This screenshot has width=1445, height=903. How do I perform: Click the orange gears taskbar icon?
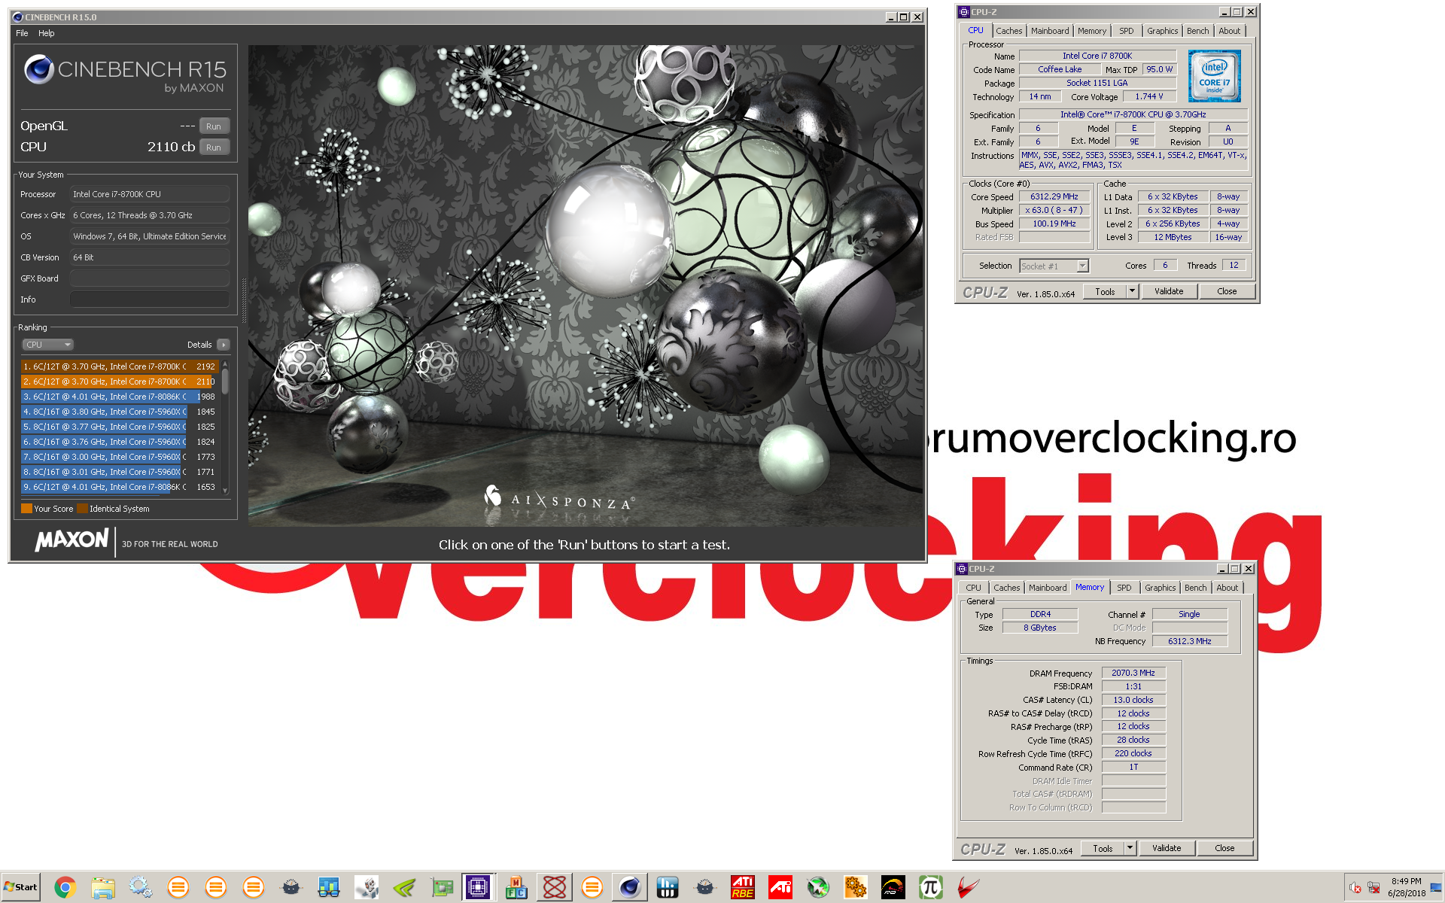(855, 888)
